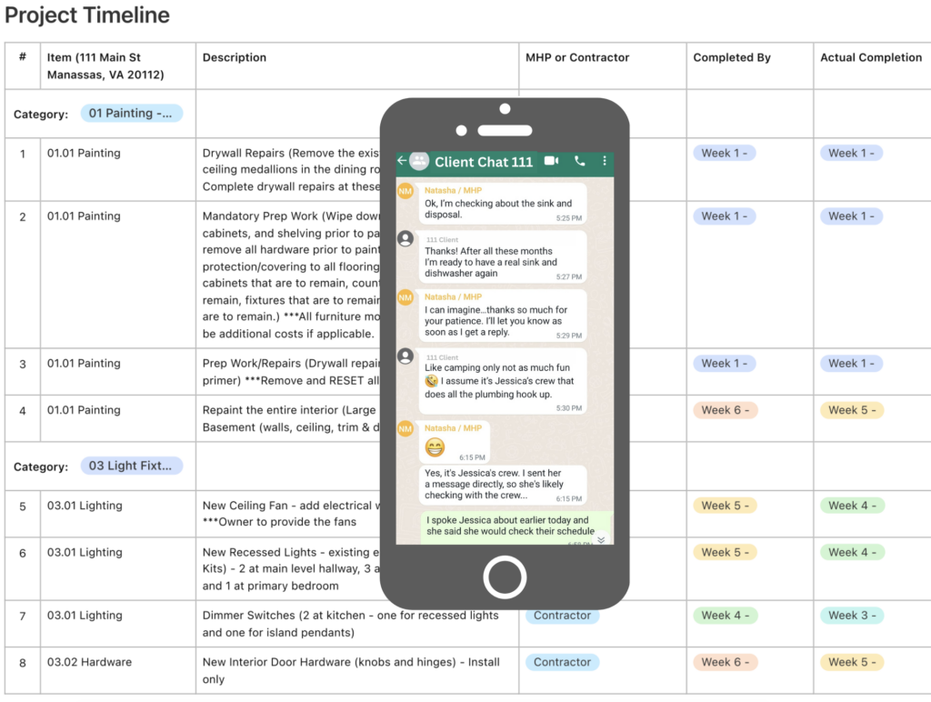The height and width of the screenshot is (702, 931).
Task: Open the '03 Light Fixt...' category tag
Action: (x=131, y=466)
